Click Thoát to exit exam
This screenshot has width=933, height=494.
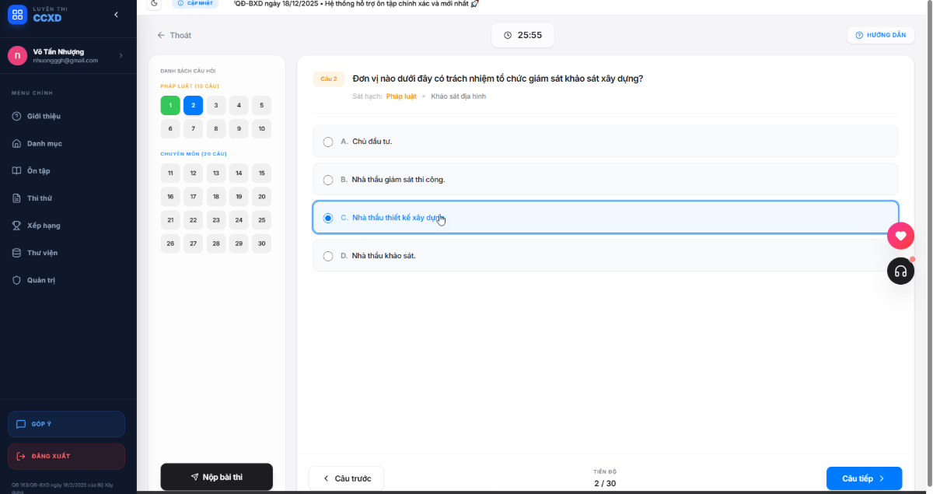pyautogui.click(x=174, y=35)
